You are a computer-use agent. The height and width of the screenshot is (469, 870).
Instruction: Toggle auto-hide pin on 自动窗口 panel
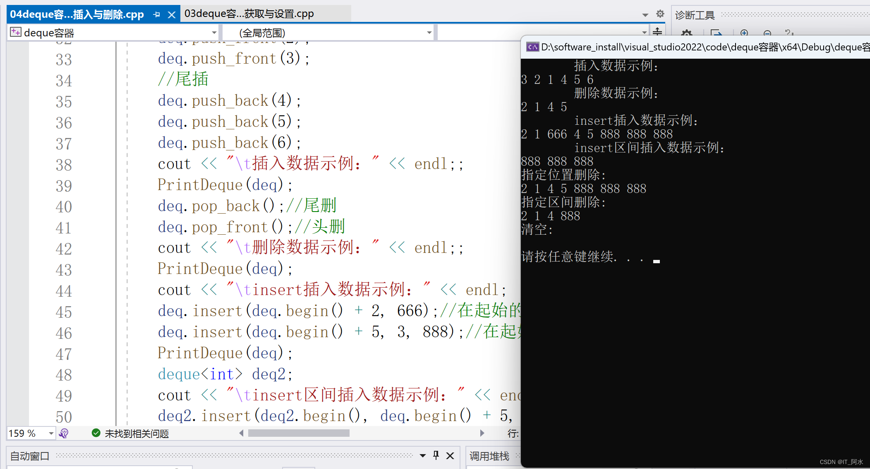[436, 455]
